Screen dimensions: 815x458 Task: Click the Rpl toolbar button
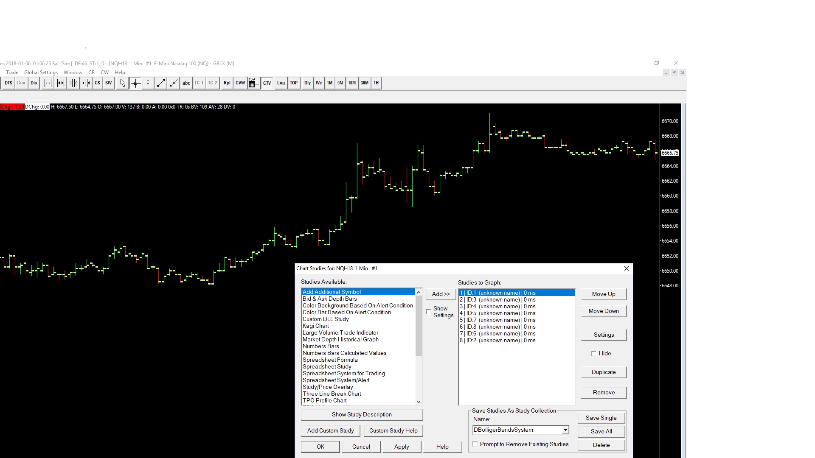[x=227, y=83]
